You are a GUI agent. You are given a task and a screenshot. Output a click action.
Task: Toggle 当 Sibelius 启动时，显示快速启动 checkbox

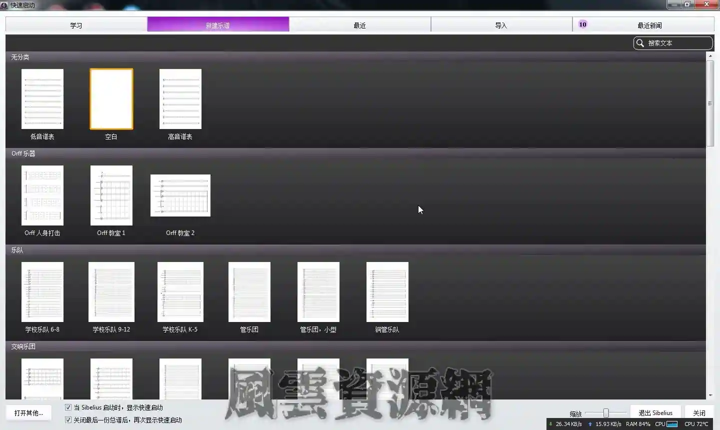pyautogui.click(x=68, y=407)
